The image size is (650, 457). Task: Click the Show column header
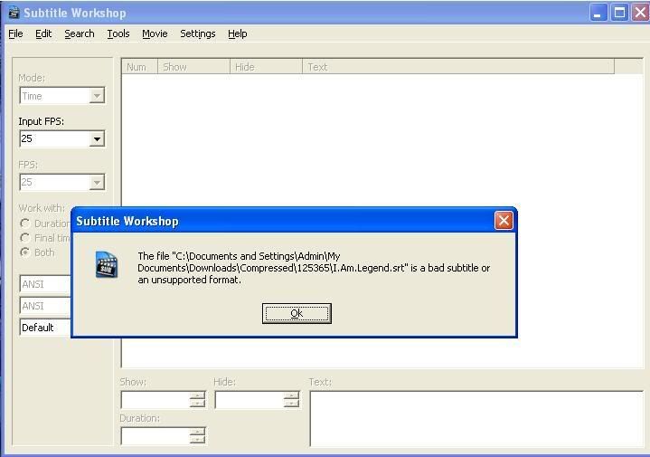point(193,67)
